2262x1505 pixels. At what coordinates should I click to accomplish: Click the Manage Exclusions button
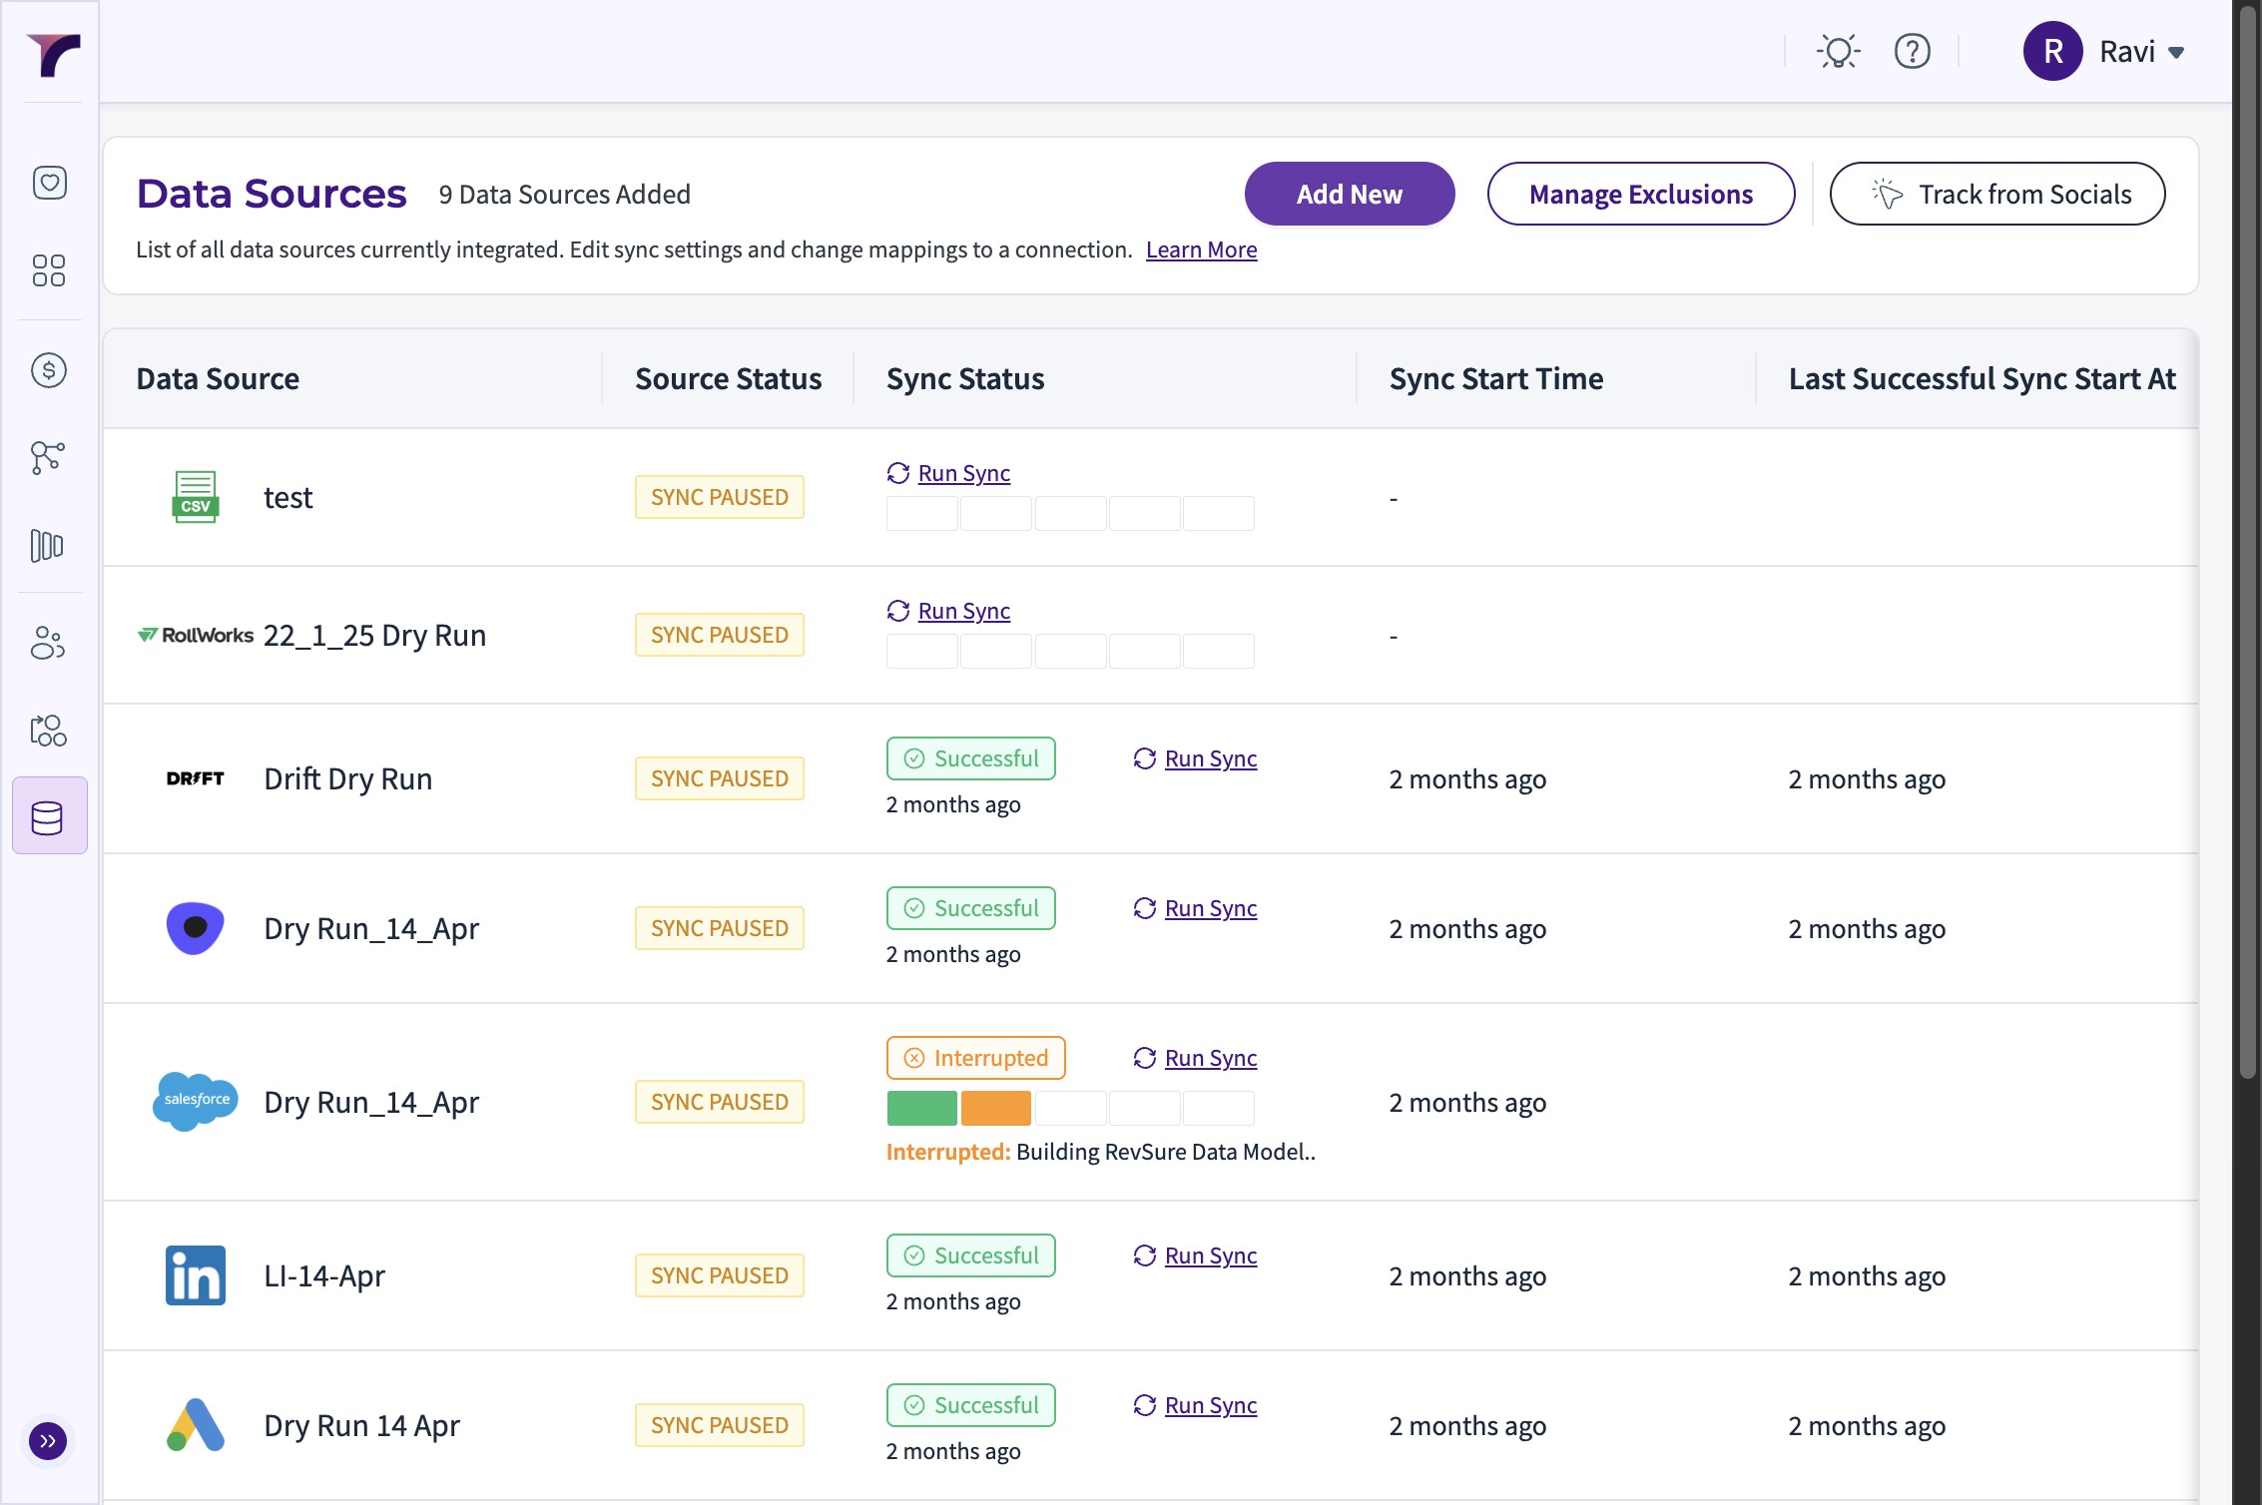[1640, 195]
